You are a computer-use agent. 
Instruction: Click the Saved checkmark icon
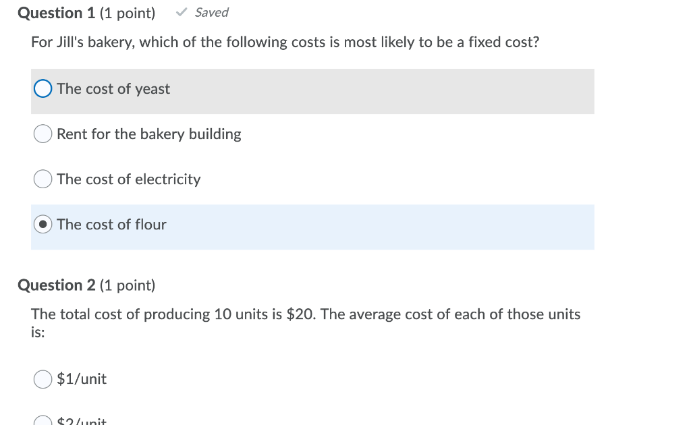coord(181,12)
